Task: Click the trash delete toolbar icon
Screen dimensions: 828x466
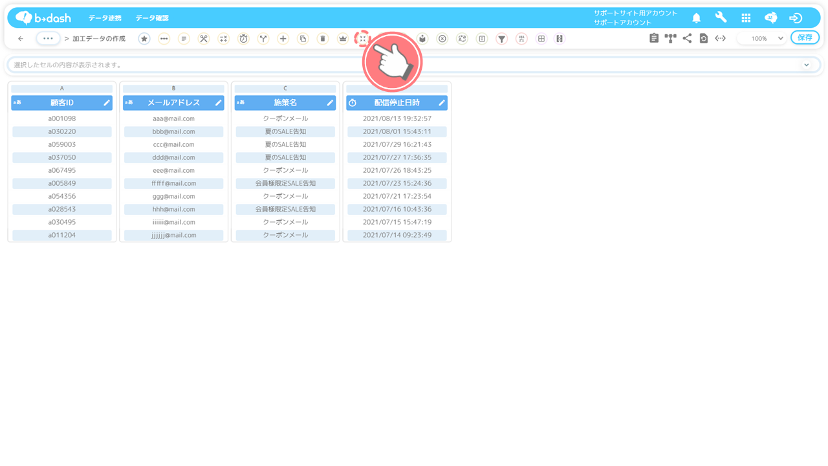Action: (323, 39)
